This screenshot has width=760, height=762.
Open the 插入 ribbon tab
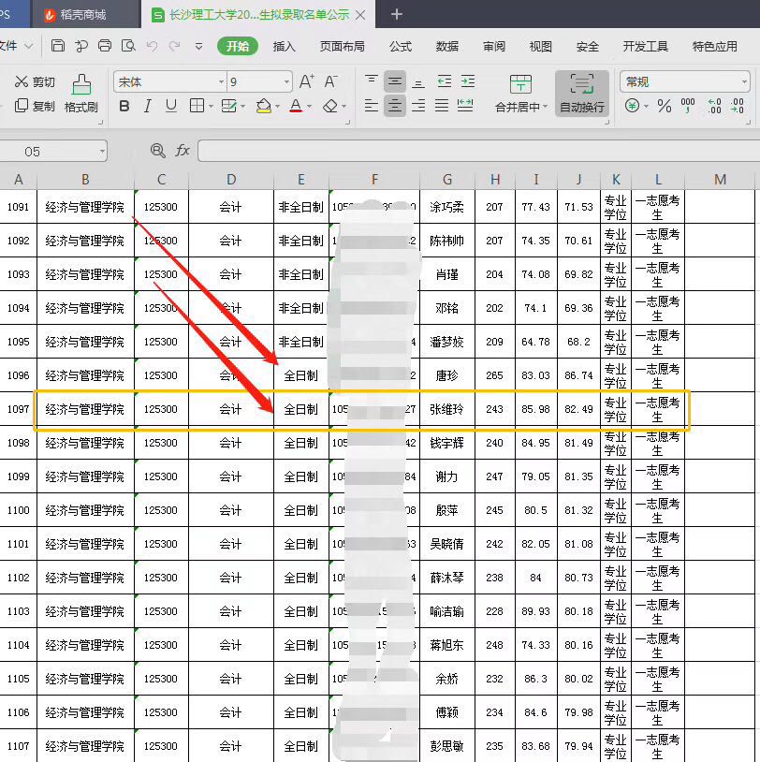point(285,46)
